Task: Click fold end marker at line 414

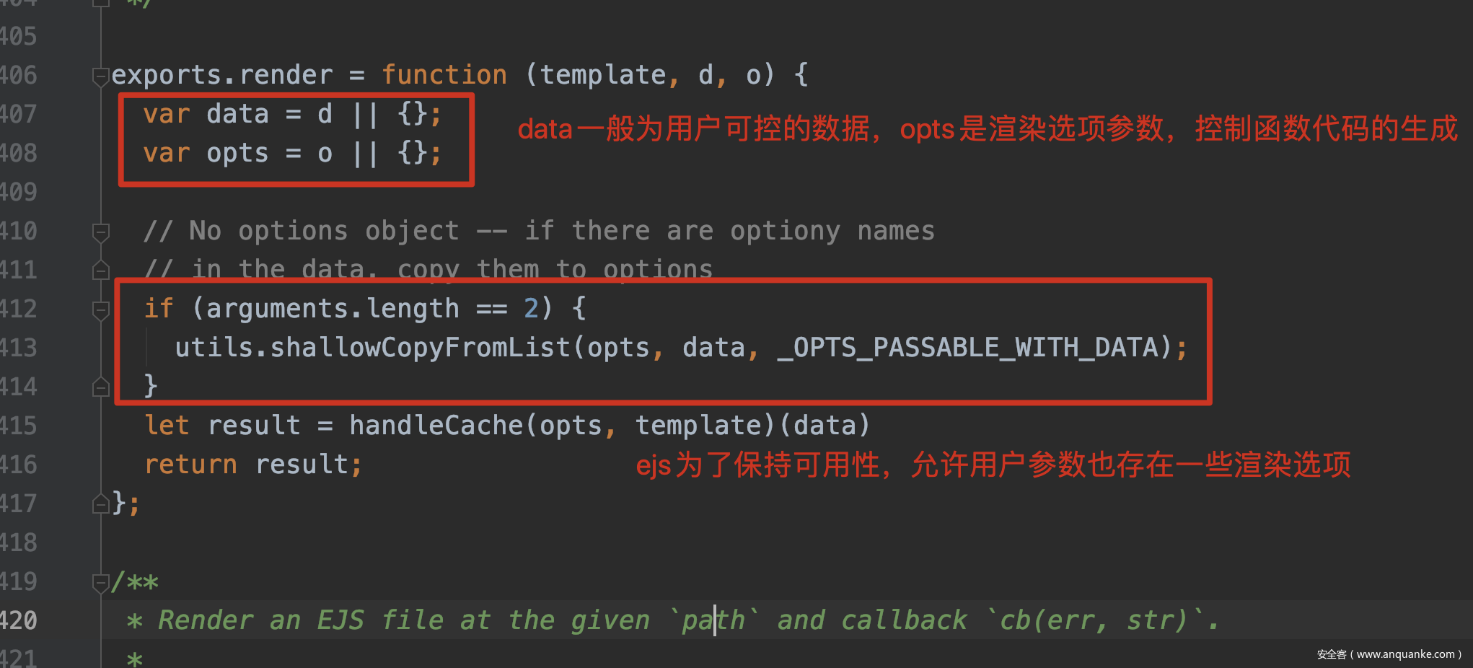Action: 101,387
